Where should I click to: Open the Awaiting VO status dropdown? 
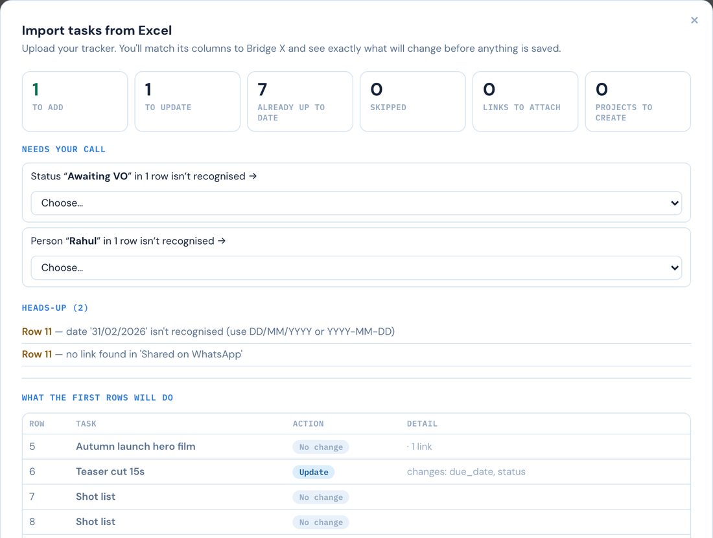[x=356, y=203]
